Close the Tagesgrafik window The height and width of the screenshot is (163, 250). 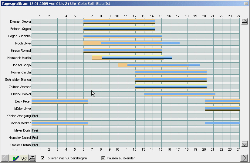pos(246,3)
